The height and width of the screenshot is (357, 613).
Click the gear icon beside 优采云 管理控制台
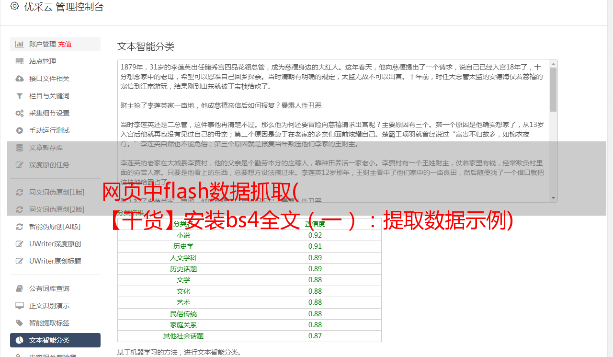click(14, 6)
